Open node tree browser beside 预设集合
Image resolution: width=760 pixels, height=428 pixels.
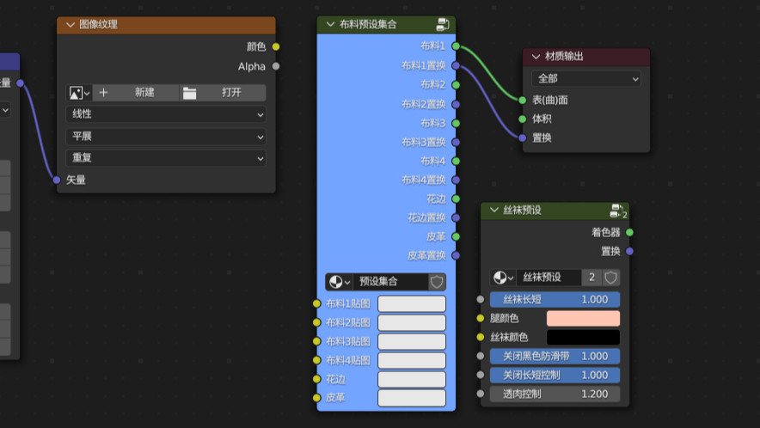(x=340, y=282)
